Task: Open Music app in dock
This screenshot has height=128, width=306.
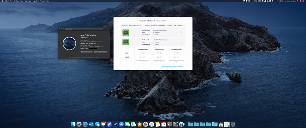Action: pyautogui.click(x=152, y=124)
